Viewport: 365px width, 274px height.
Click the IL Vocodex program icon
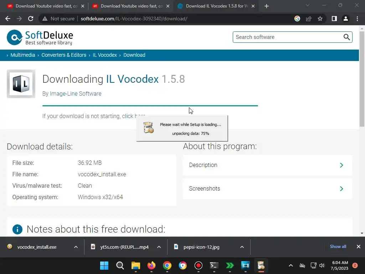(x=21, y=84)
